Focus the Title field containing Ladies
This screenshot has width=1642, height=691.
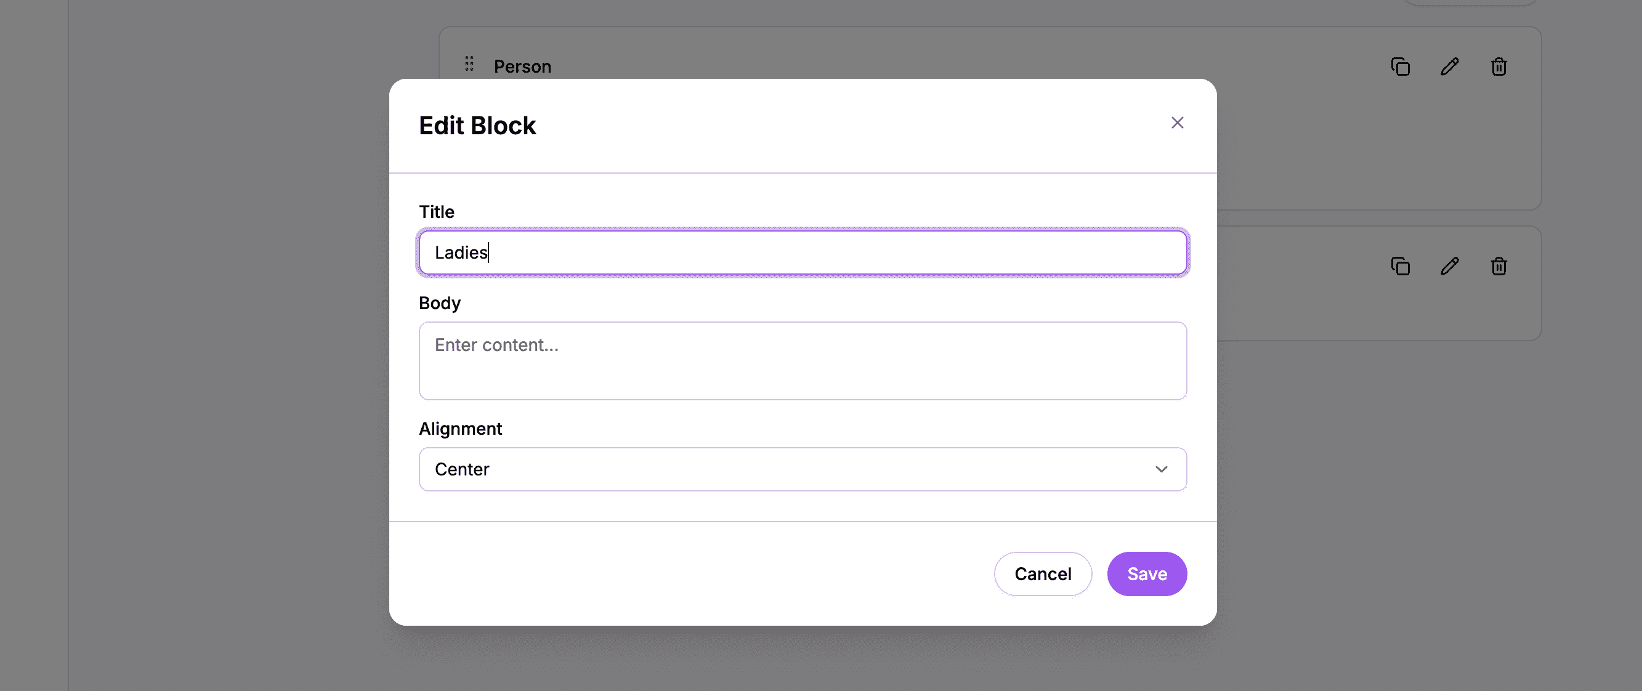tap(803, 252)
